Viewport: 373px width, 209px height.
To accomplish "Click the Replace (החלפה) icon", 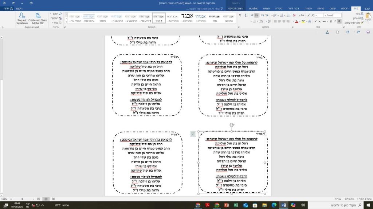I will pyautogui.click(x=60, y=18).
